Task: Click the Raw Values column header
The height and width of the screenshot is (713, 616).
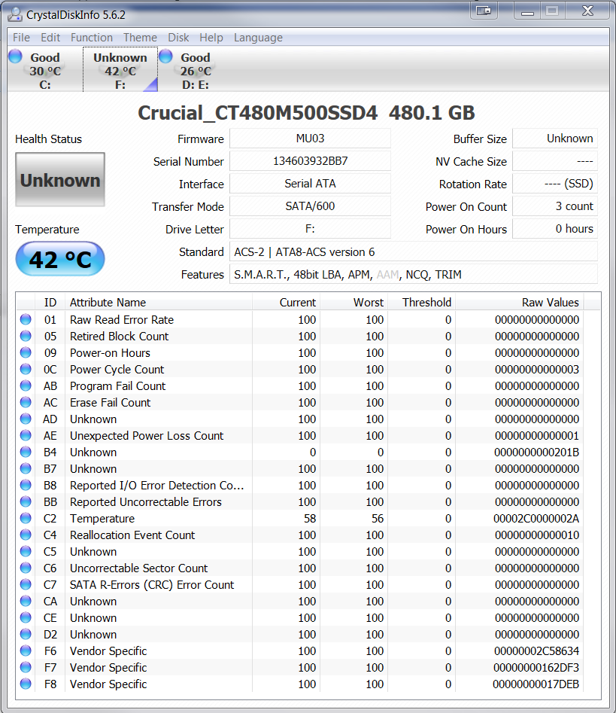Action: click(551, 303)
